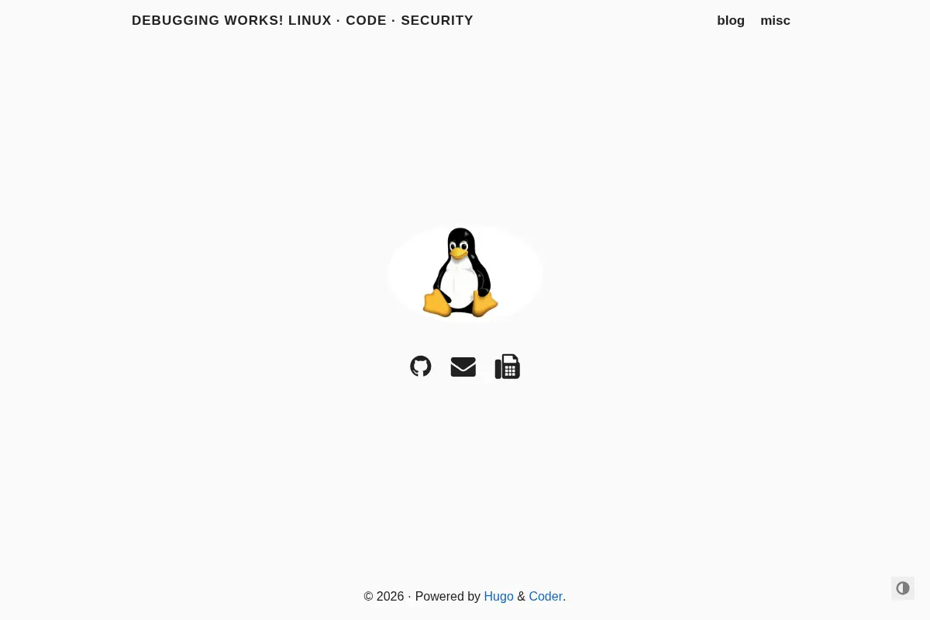Open the GitHub profile icon
The width and height of the screenshot is (930, 620).
pos(420,367)
